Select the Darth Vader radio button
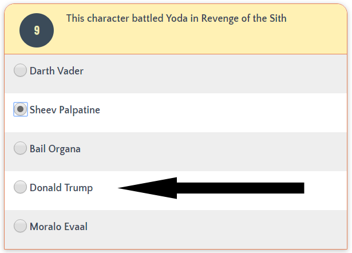Screen dimensions: 352x253 click(x=20, y=70)
